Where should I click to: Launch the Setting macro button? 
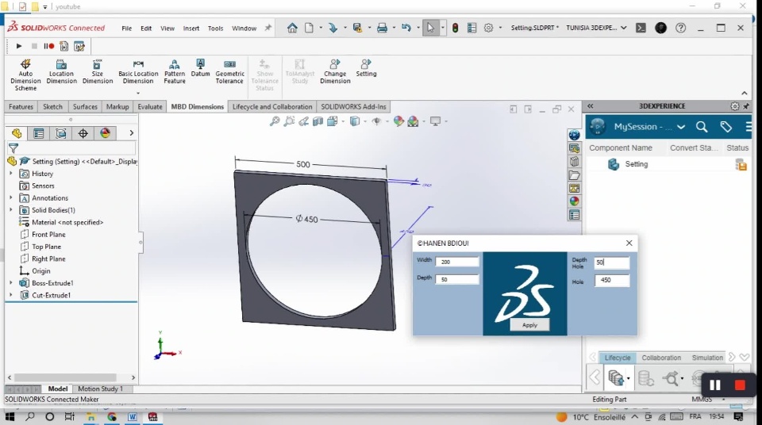[366, 68]
